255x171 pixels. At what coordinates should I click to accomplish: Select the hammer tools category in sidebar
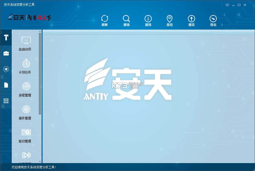[x=6, y=38]
